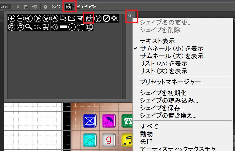
Task: Click the blue envelope button on canvas
Action: click(x=90, y=121)
